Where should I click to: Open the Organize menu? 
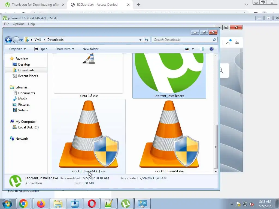17,49
